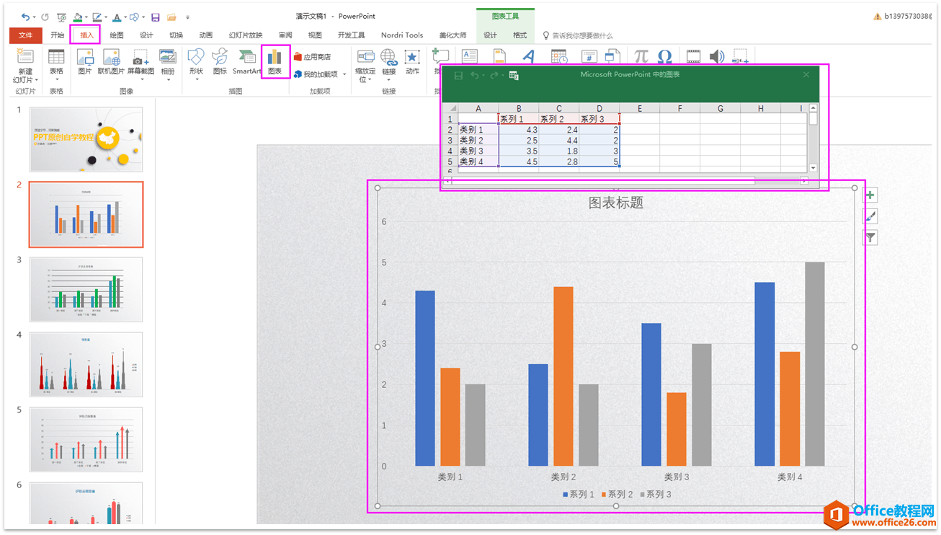This screenshot has width=941, height=535.
Task: Insert a SmartArt graphic
Action: (x=246, y=61)
